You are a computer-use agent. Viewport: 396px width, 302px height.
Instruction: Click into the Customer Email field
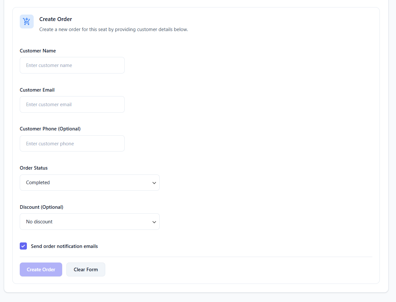click(x=72, y=105)
